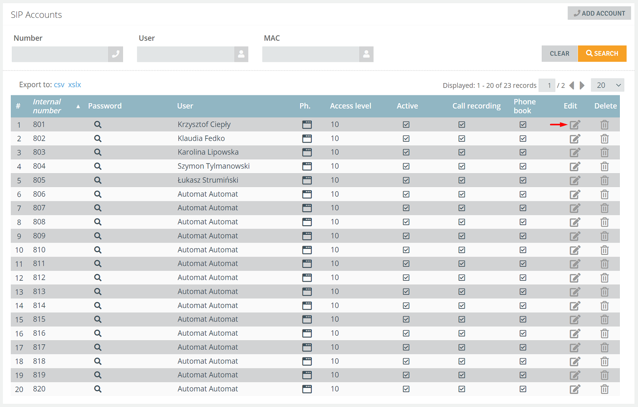This screenshot has width=638, height=407.
Task: Click the Access level column header
Action: tap(351, 106)
